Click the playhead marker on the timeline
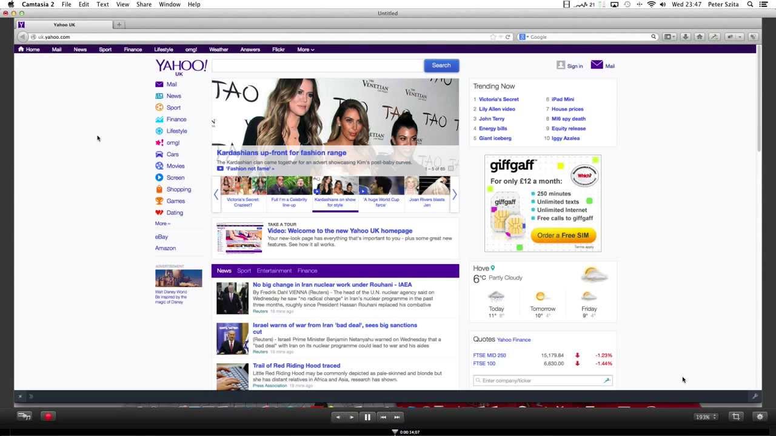This screenshot has width=776, height=436. tap(395, 432)
